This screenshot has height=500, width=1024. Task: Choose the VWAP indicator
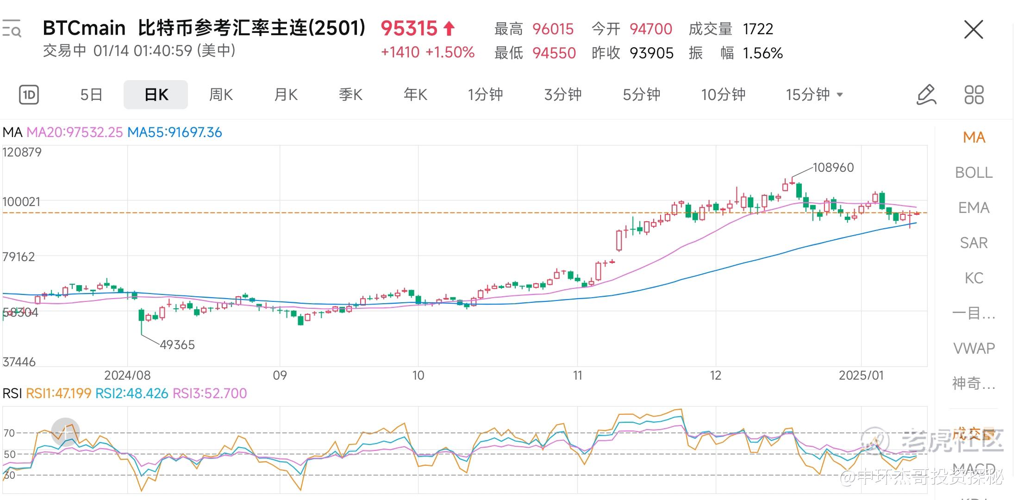click(x=974, y=348)
